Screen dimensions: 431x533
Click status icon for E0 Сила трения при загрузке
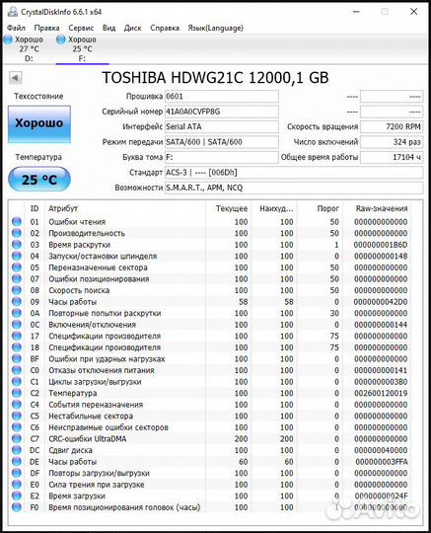pyautogui.click(x=17, y=485)
